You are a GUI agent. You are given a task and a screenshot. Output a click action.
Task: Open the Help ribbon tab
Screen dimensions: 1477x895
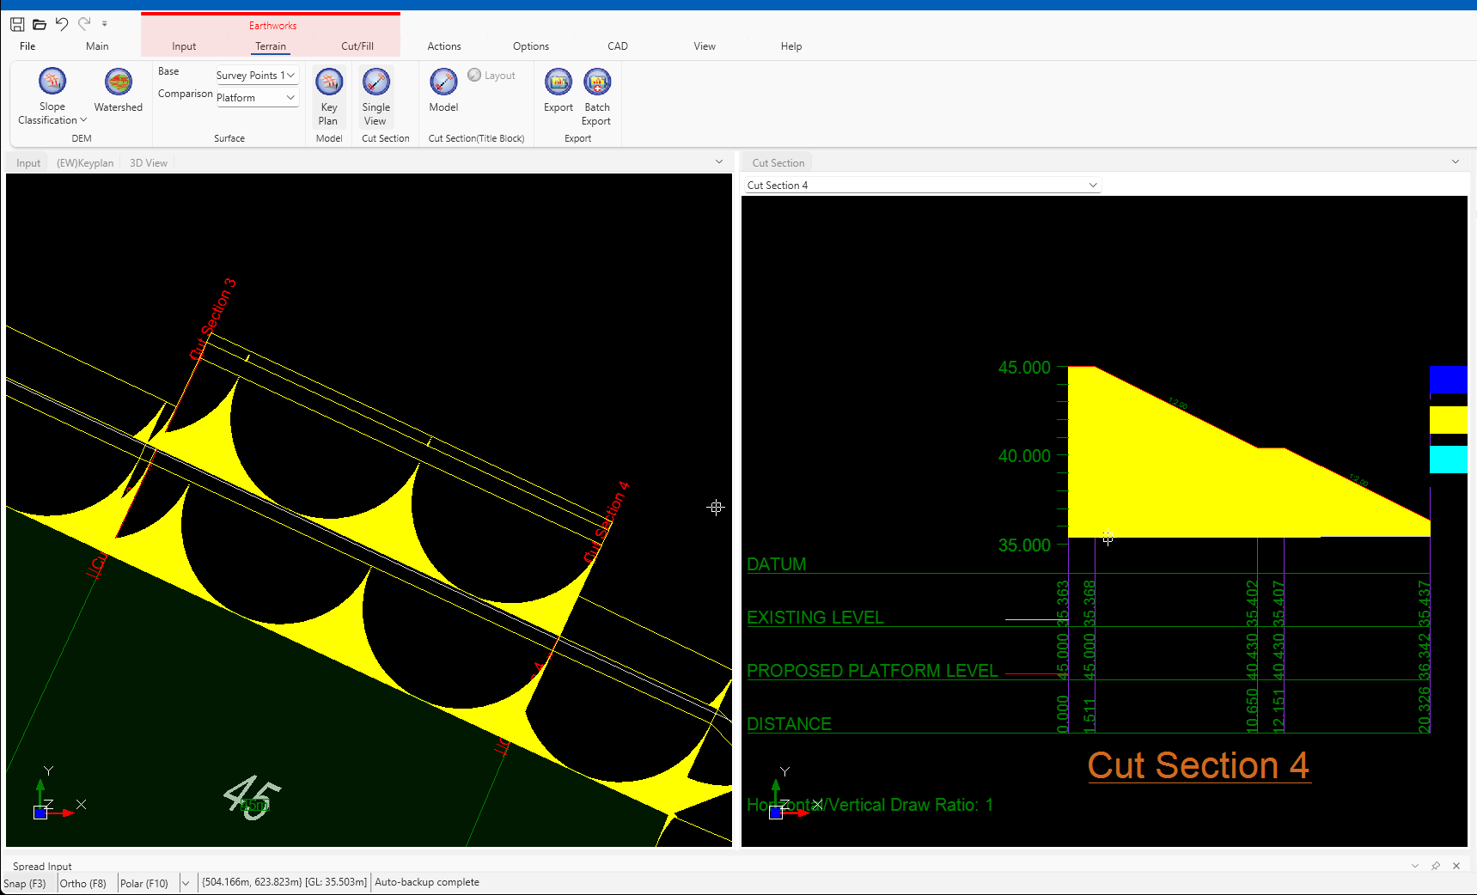[x=791, y=46]
